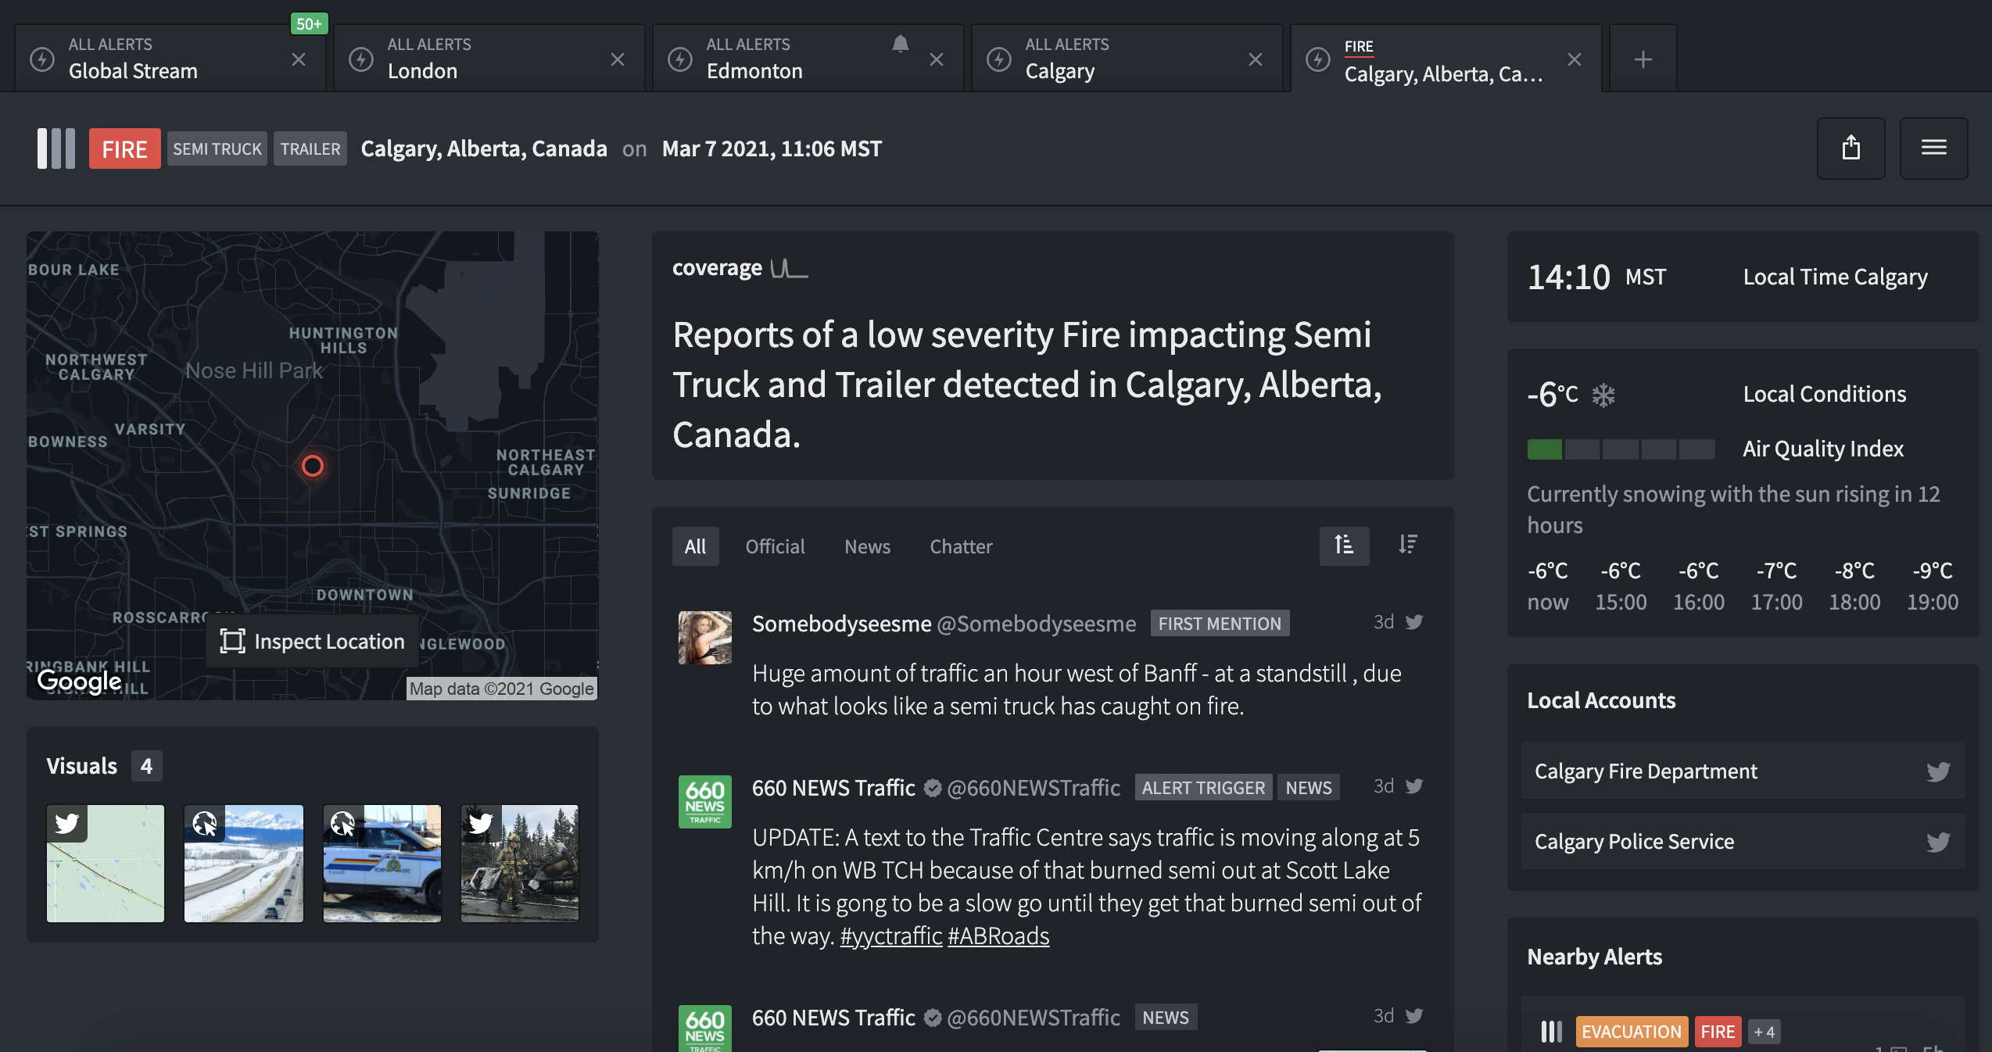Click the EVACUATION tag in Nearby Alerts
Image resolution: width=1992 pixels, height=1052 pixels.
point(1631,1032)
